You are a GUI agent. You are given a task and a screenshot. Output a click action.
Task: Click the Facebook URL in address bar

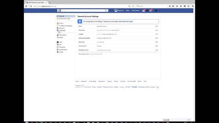click(45, 6)
